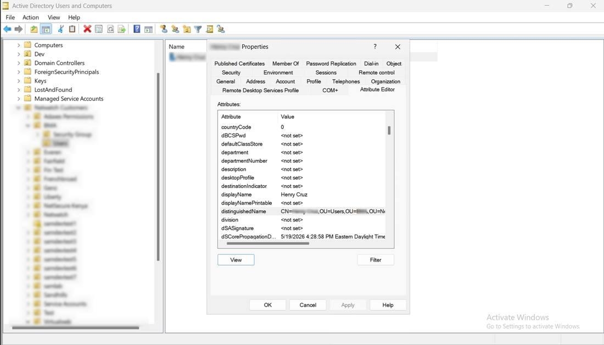
Task: Open the Sessions tab
Action: tap(326, 73)
